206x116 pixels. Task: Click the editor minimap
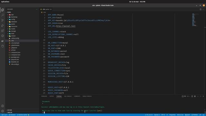pos(195,20)
